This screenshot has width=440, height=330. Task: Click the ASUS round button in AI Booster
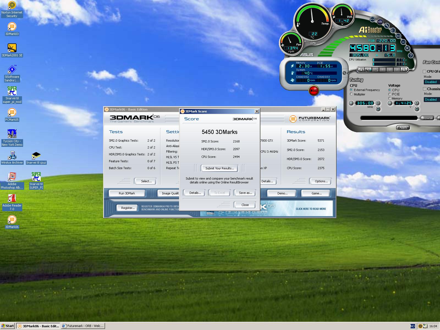pos(398,36)
